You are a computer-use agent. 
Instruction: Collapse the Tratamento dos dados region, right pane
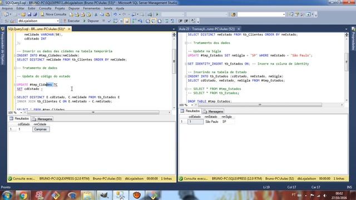click(x=186, y=43)
